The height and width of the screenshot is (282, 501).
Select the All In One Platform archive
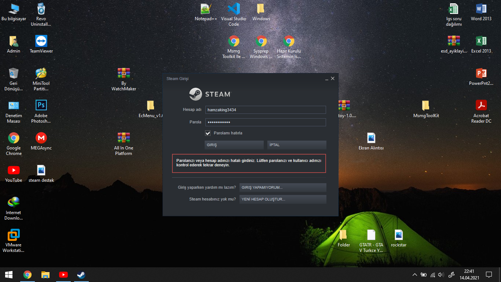click(x=124, y=144)
